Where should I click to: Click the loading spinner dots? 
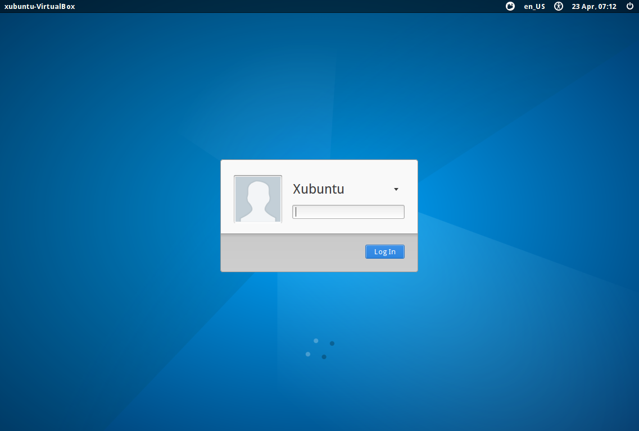(319, 347)
